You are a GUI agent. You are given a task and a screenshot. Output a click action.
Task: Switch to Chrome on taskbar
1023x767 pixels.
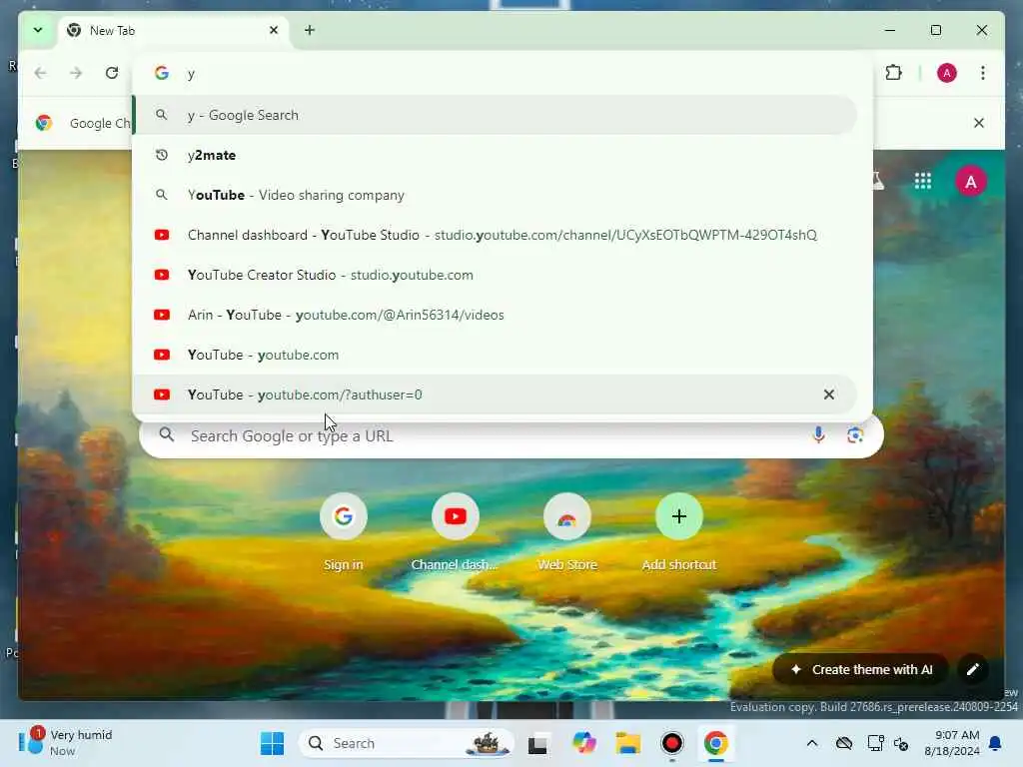coord(715,743)
